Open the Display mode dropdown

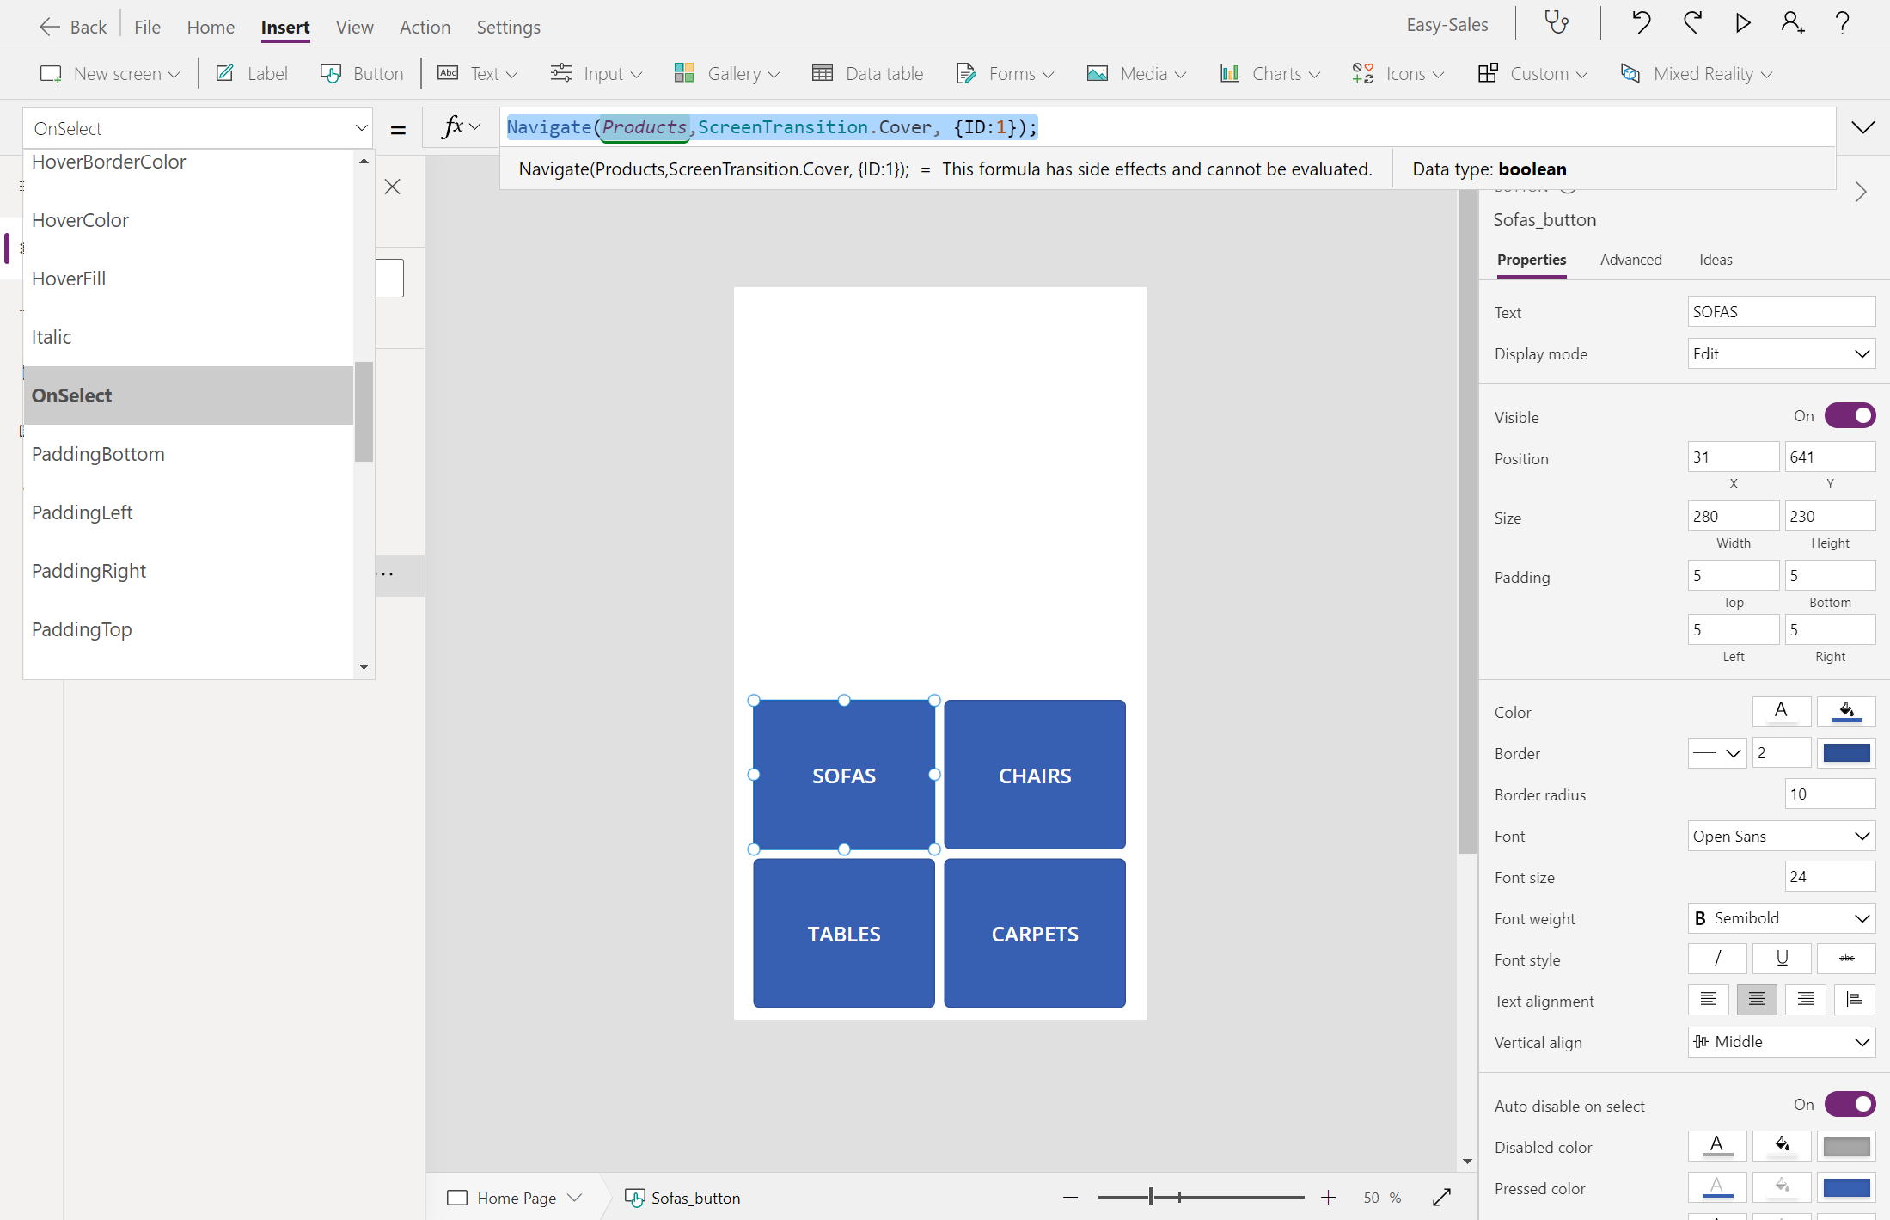(1781, 354)
